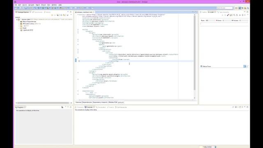Collapse the project root node in Package Explorer

click(x=17, y=19)
